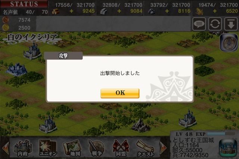Expand menu with the right arrow

[163, 148]
